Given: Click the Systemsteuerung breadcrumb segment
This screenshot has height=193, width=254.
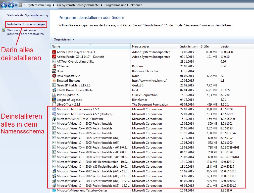Looking at the screenshot, I should (39, 5).
